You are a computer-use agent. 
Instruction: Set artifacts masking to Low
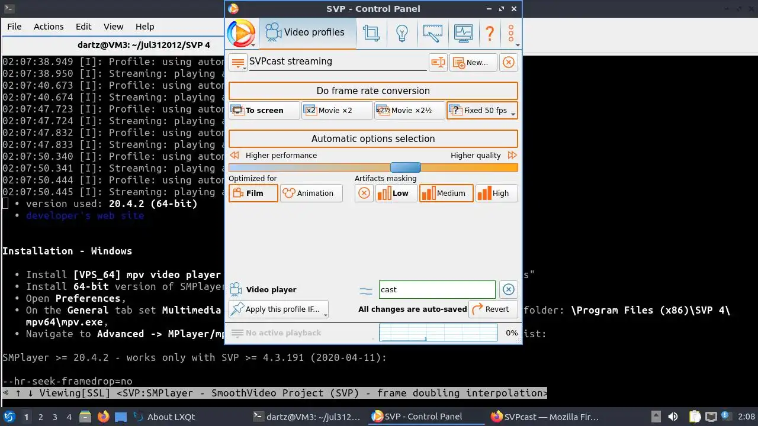coord(396,193)
